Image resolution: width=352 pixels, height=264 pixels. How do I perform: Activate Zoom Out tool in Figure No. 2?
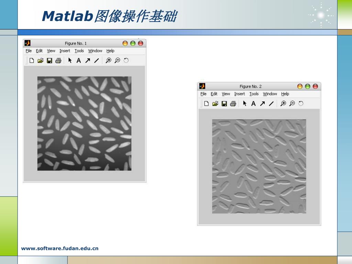tap(292, 103)
